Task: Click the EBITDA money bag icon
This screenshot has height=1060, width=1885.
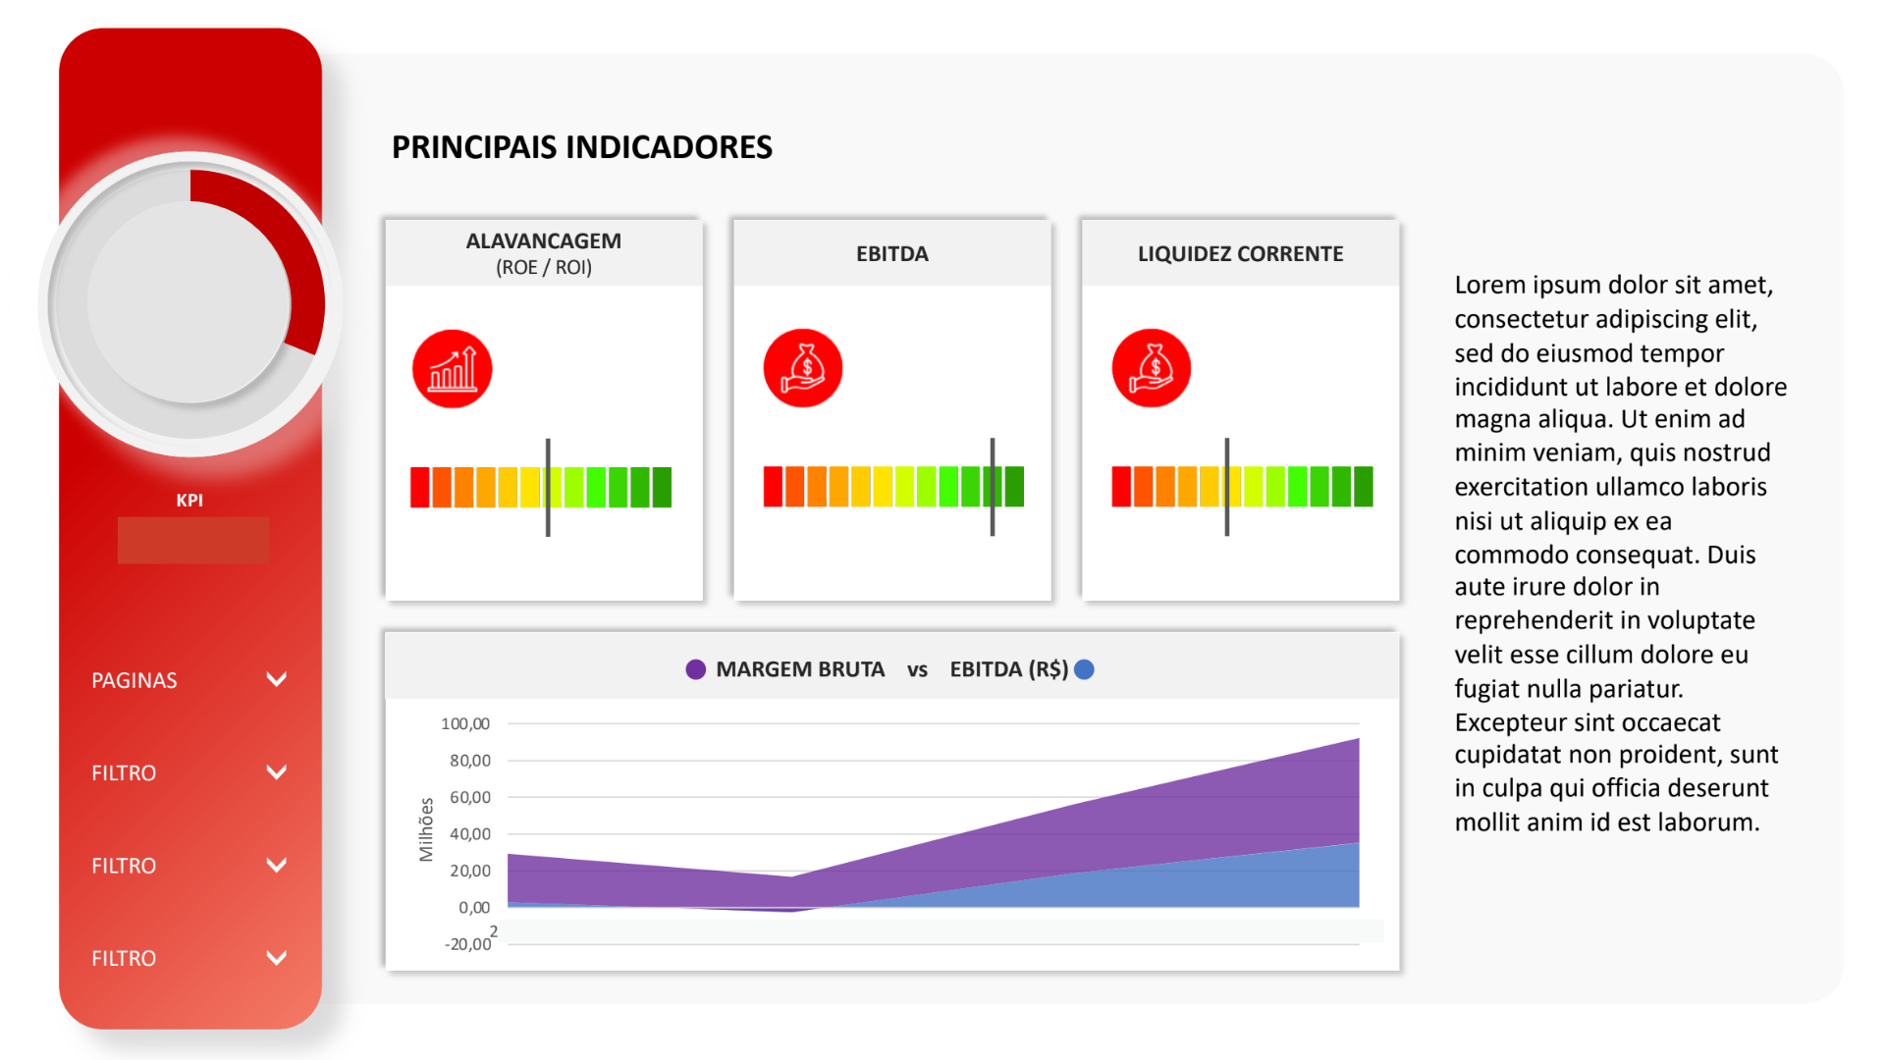Action: pyautogui.click(x=803, y=368)
